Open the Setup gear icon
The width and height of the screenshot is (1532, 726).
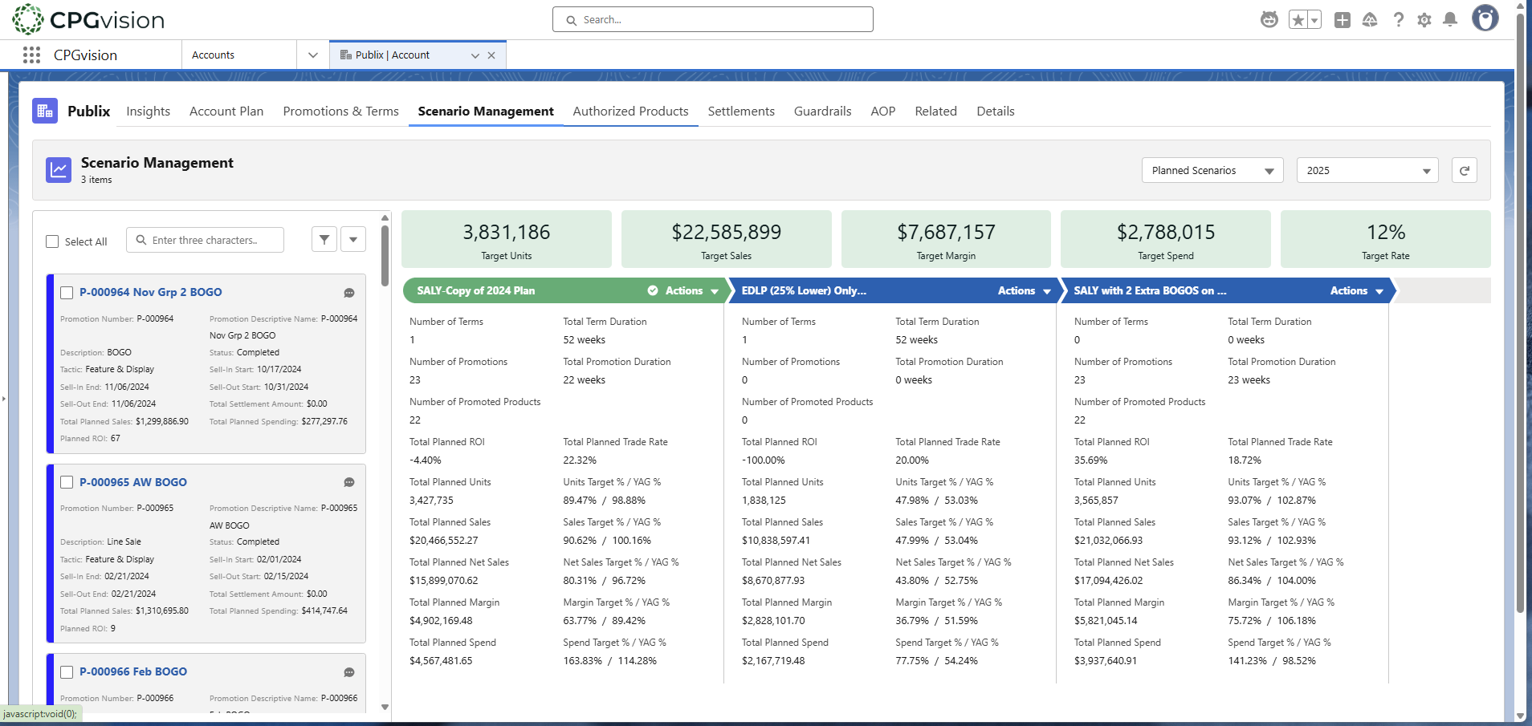click(x=1425, y=19)
